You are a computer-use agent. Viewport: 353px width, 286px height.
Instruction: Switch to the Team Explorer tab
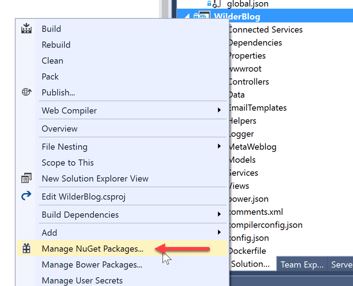302,264
